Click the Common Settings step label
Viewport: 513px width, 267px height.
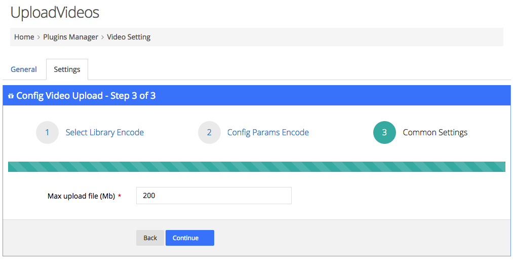[x=435, y=133]
